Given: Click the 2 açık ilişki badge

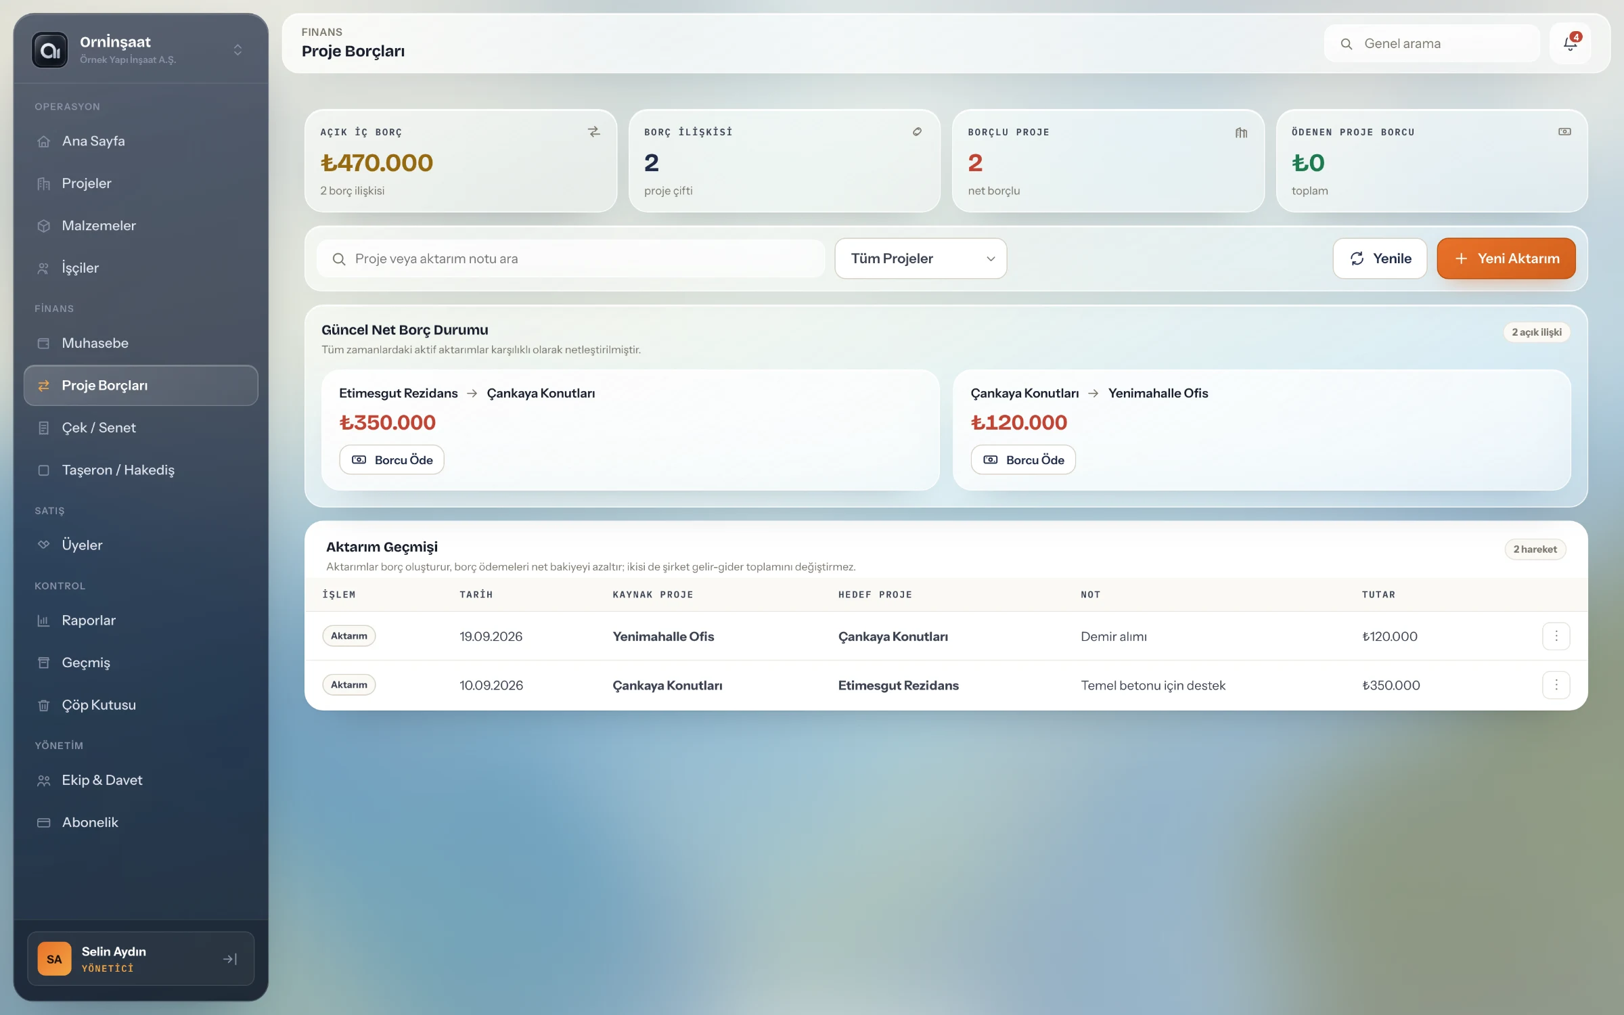Looking at the screenshot, I should click(1537, 332).
